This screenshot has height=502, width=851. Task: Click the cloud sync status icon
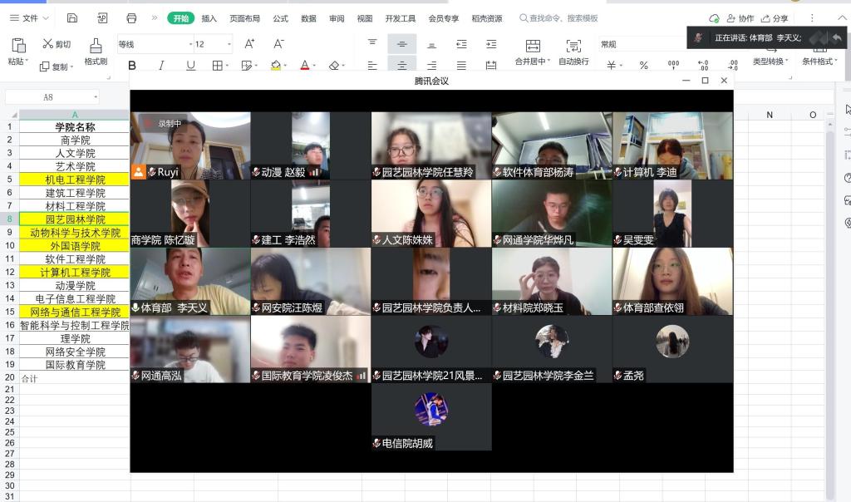click(x=714, y=18)
